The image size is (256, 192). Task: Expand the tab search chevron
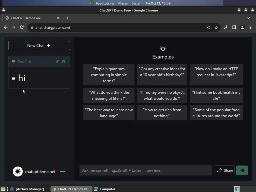point(249,18)
